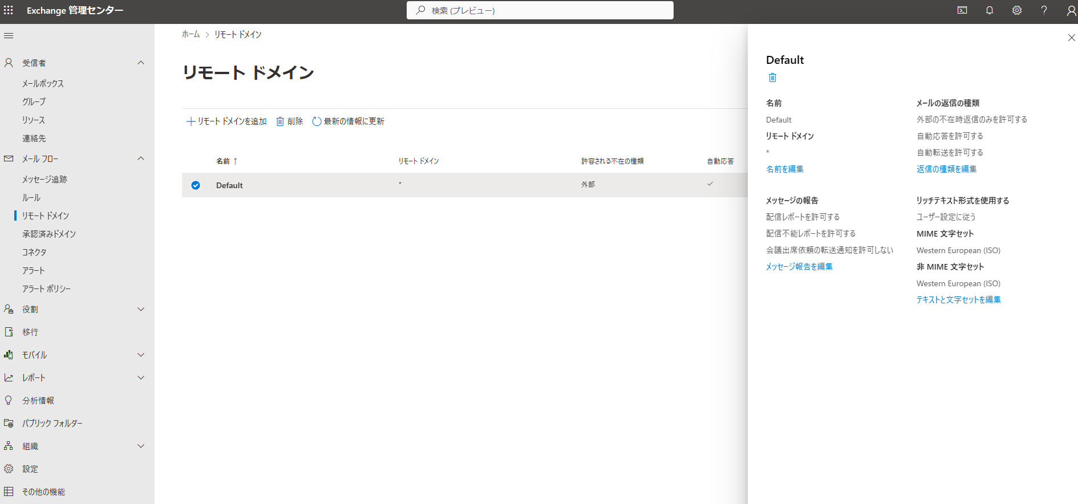Open notifications bell icon
The height and width of the screenshot is (504, 1078).
[x=990, y=10]
